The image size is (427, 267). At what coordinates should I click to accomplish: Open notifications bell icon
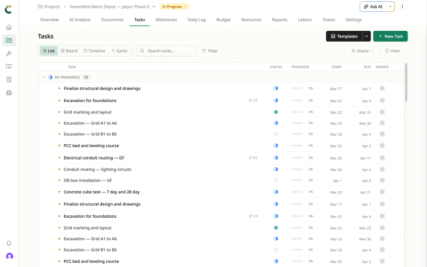(9, 243)
